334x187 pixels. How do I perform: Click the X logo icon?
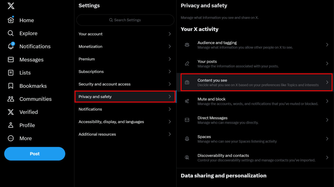tap(11, 6)
